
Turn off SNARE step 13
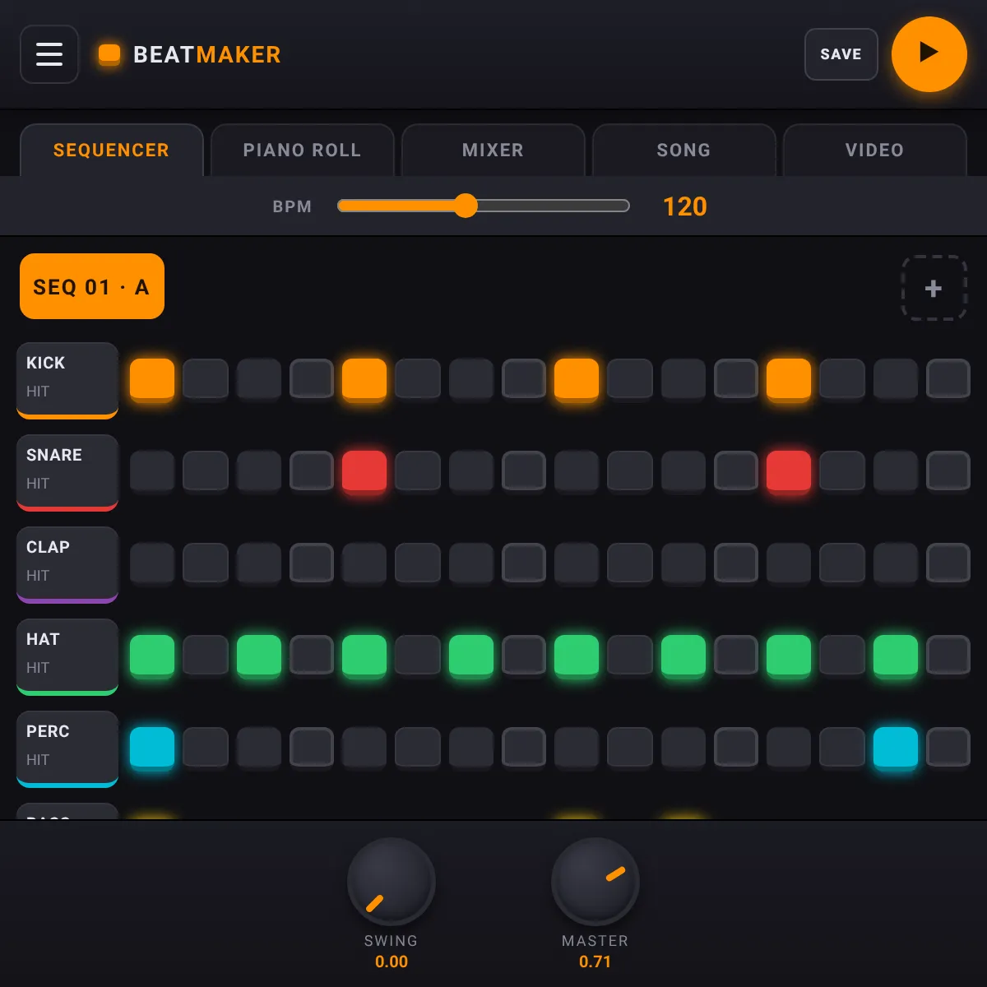[789, 472]
